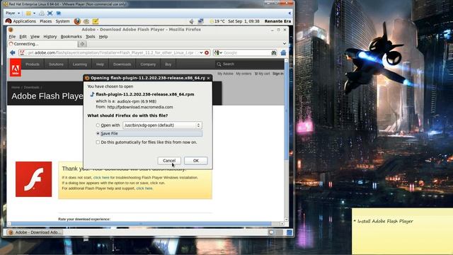
Task: Open the GNOME Places menu
Action: tap(45, 21)
